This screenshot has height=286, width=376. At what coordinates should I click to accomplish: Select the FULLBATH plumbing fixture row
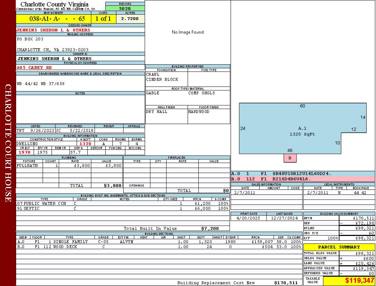click(70, 166)
